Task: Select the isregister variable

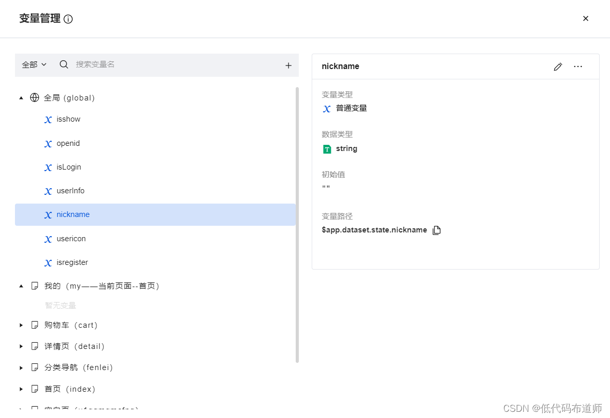Action: coord(72,262)
